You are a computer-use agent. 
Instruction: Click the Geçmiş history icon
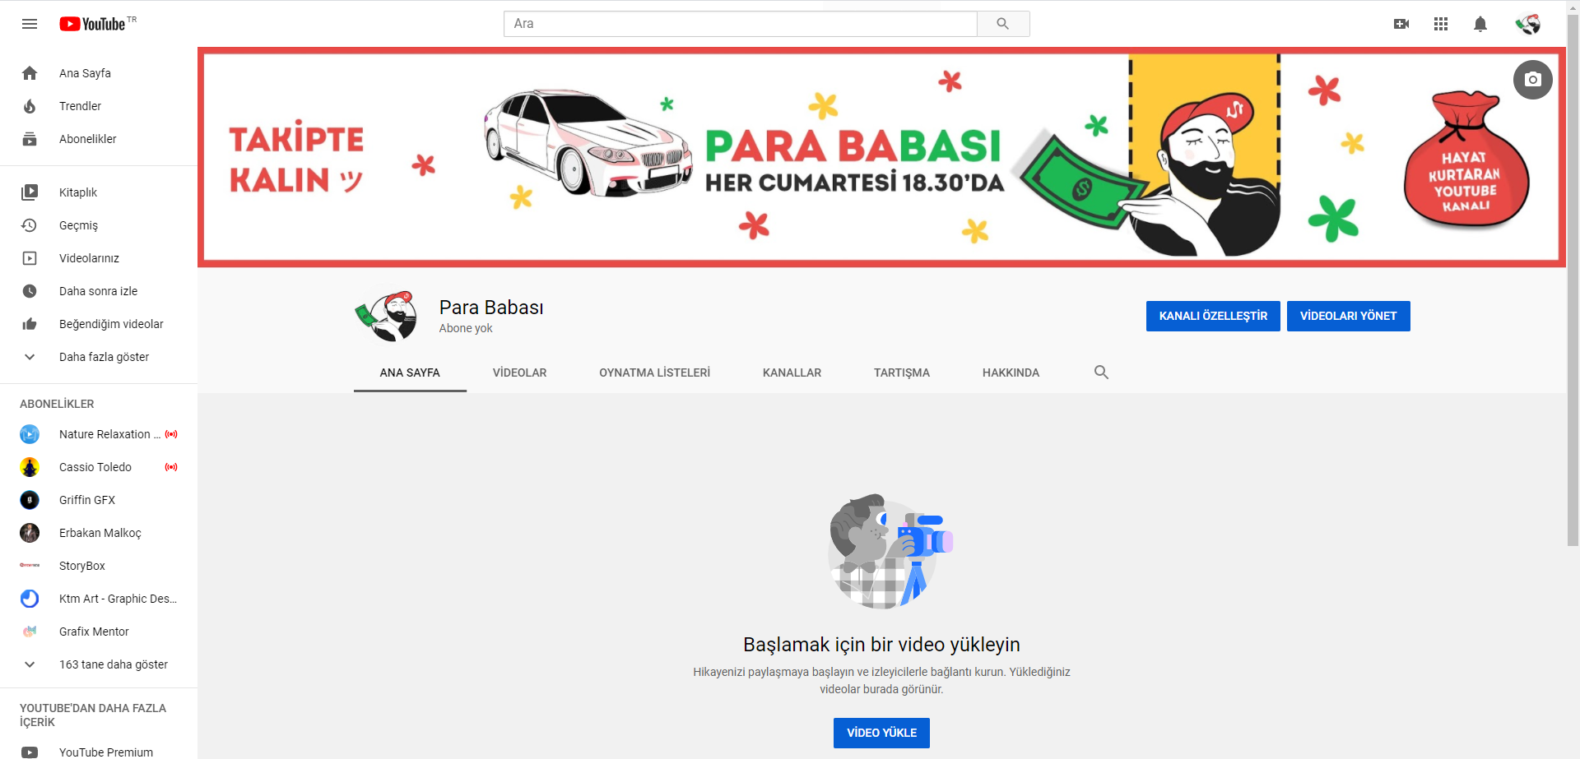pyautogui.click(x=30, y=225)
